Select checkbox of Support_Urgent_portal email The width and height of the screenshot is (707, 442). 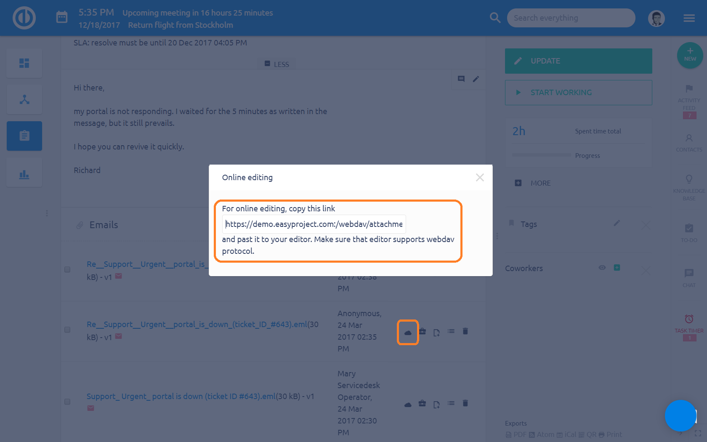[x=67, y=402]
